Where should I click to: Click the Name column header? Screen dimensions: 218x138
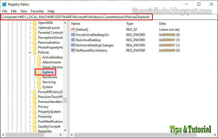[97, 24]
